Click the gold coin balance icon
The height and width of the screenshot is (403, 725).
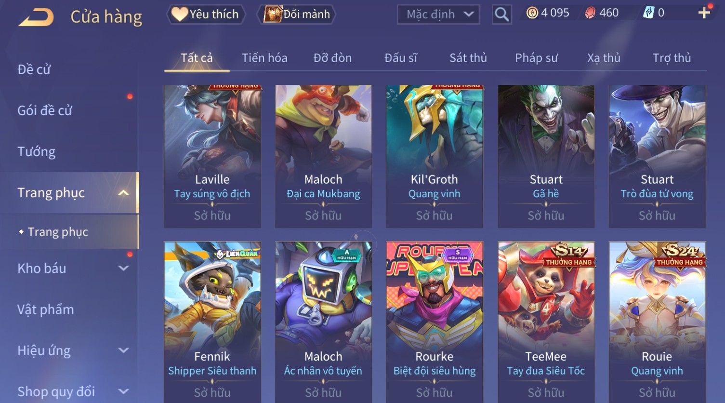[x=532, y=13]
